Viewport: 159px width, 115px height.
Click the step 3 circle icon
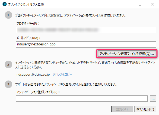click(8, 84)
